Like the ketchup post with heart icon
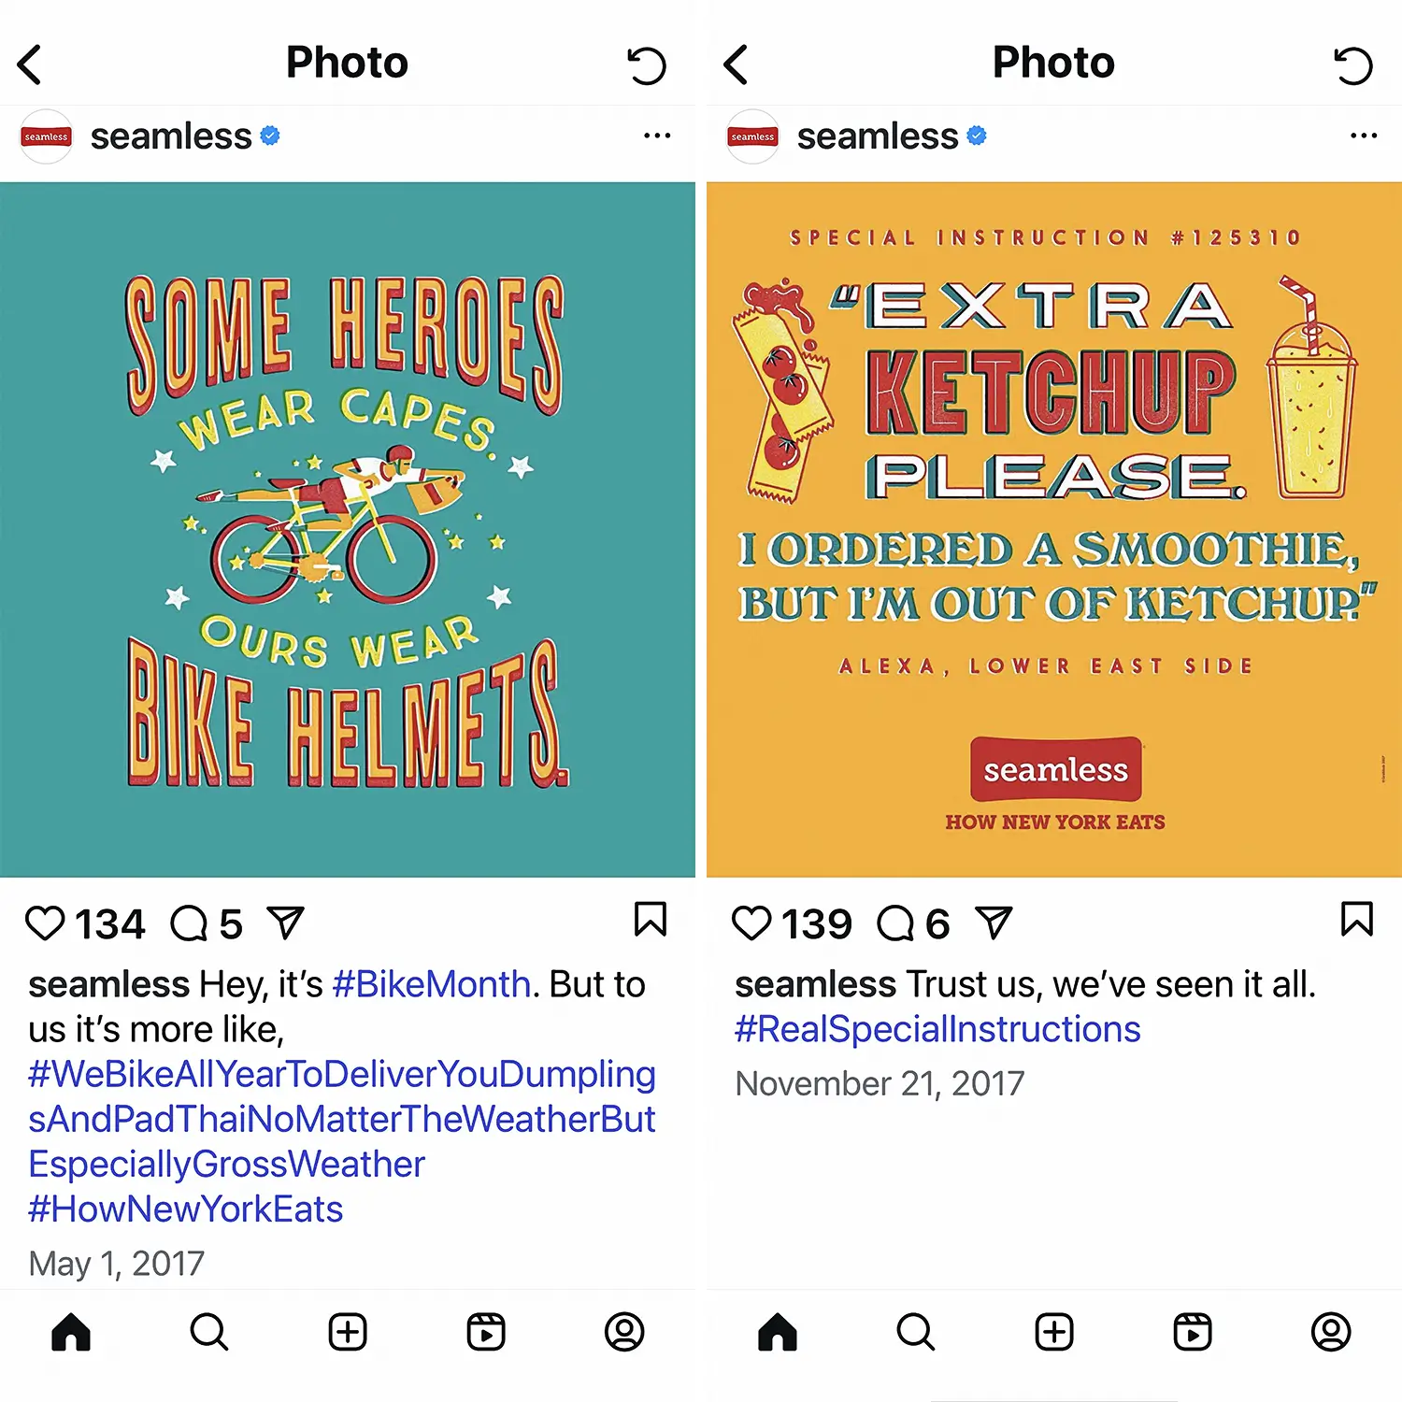The image size is (1402, 1402). pos(751,923)
